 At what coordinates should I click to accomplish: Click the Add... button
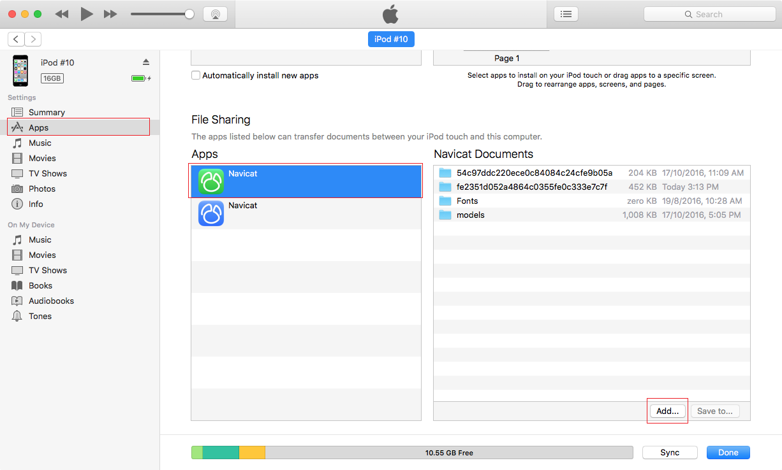pyautogui.click(x=668, y=411)
